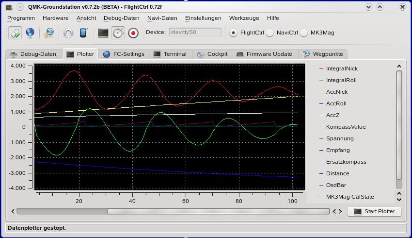The image size is (412, 238).
Task: Click the globe search icon in toolbar
Action: [49, 33]
